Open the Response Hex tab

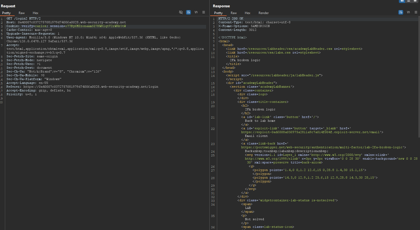click(x=248, y=13)
